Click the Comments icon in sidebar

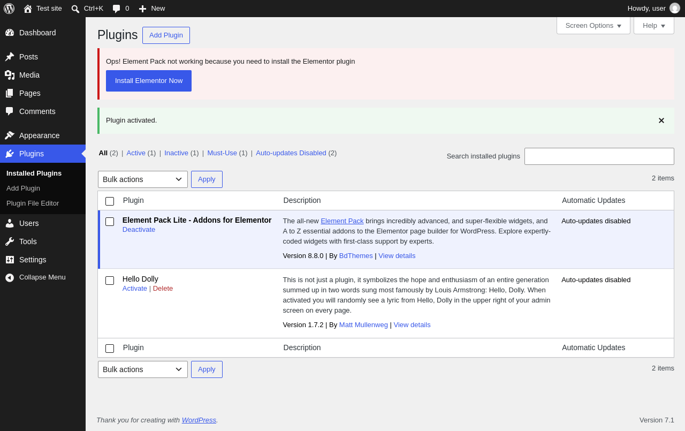point(10,111)
